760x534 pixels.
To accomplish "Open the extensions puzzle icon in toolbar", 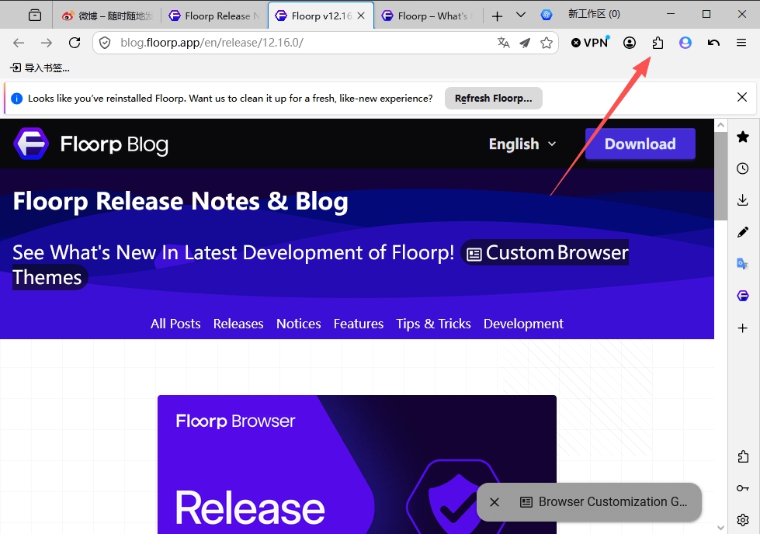I will pyautogui.click(x=658, y=43).
